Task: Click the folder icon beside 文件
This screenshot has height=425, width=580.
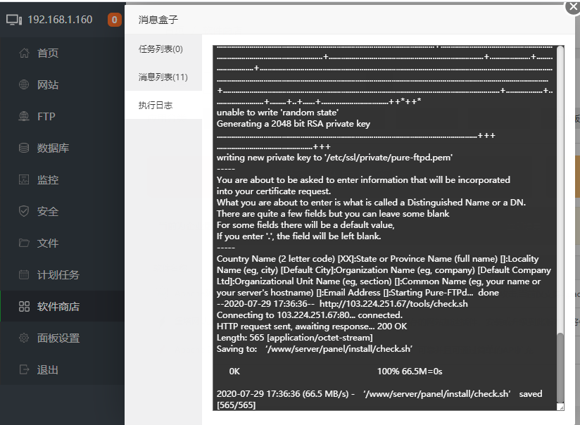Action: coord(24,243)
